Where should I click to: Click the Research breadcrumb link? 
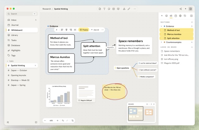[x=47, y=9]
